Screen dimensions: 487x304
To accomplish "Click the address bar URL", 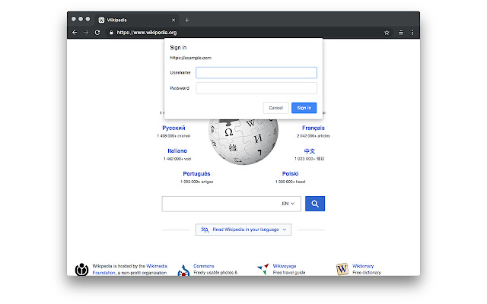I will click(147, 32).
